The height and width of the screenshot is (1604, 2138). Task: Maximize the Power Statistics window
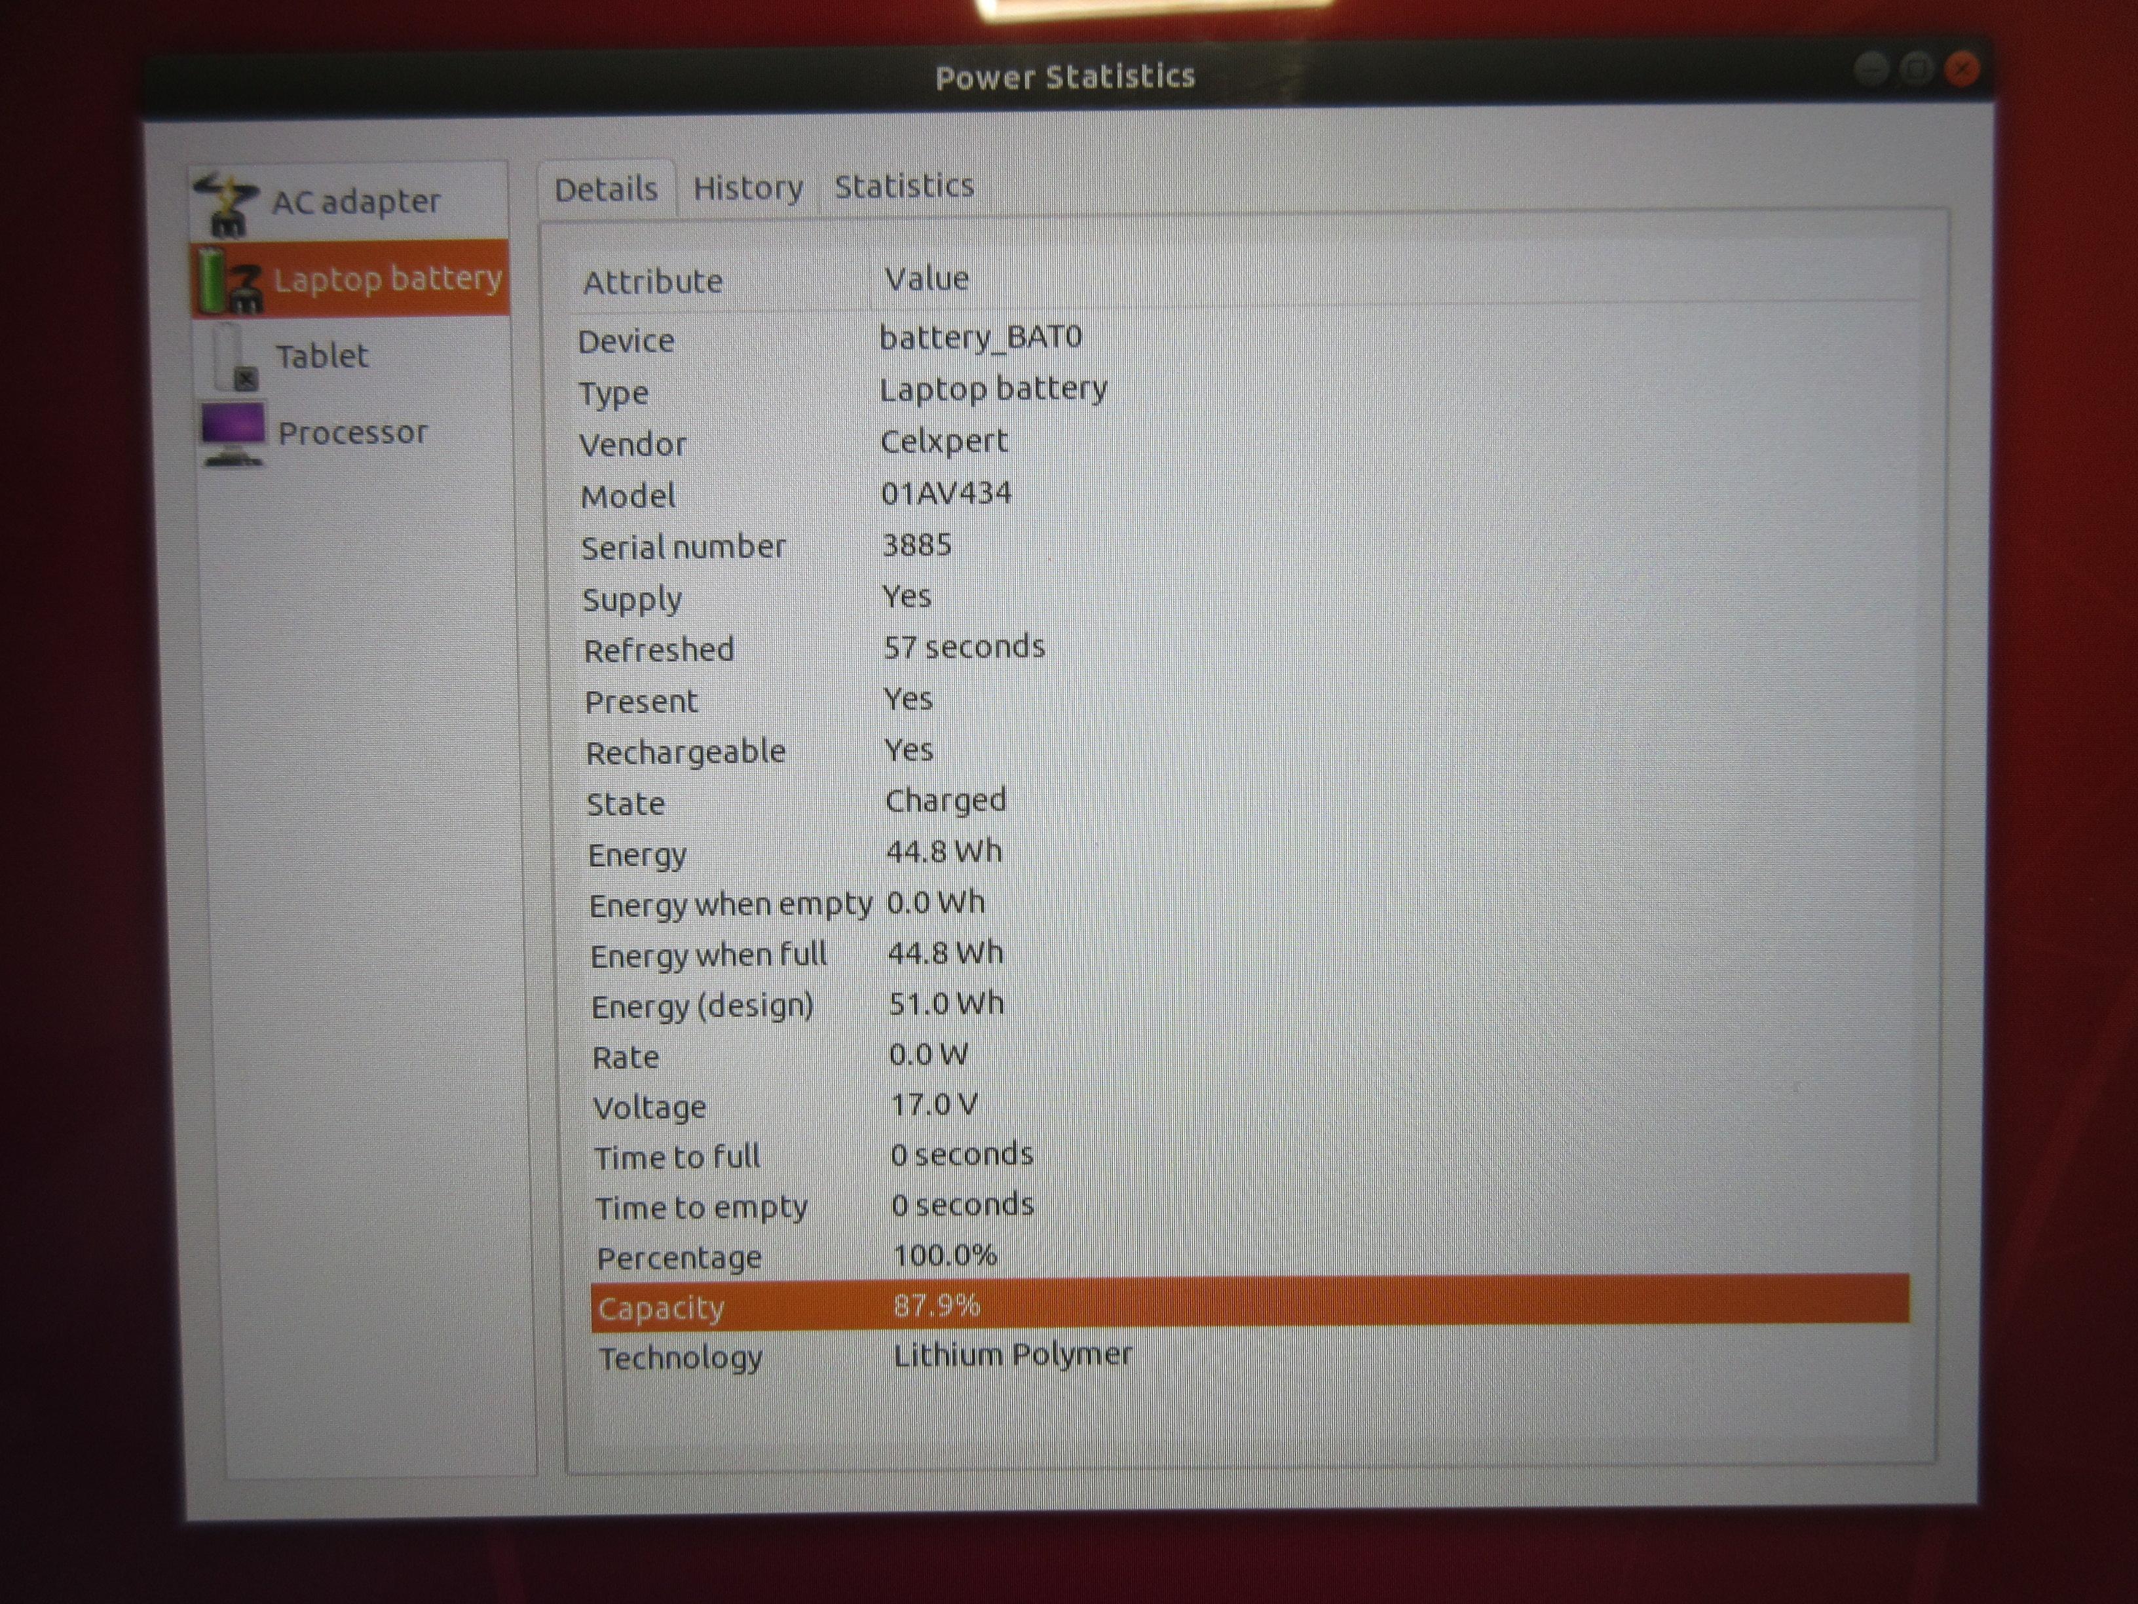[1917, 69]
